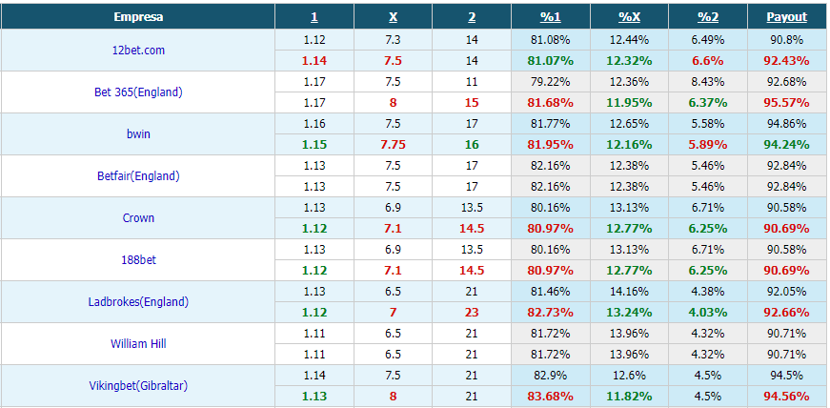Viewport: 830px width, 408px height.
Task: Open Betfair(England) bookmaker page
Action: [138, 176]
